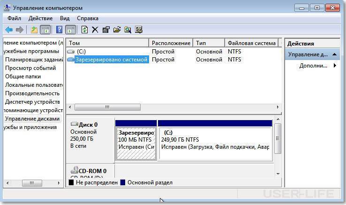This screenshot has width=346, height=205.
Task: Open the Файл menu
Action: [15, 18]
